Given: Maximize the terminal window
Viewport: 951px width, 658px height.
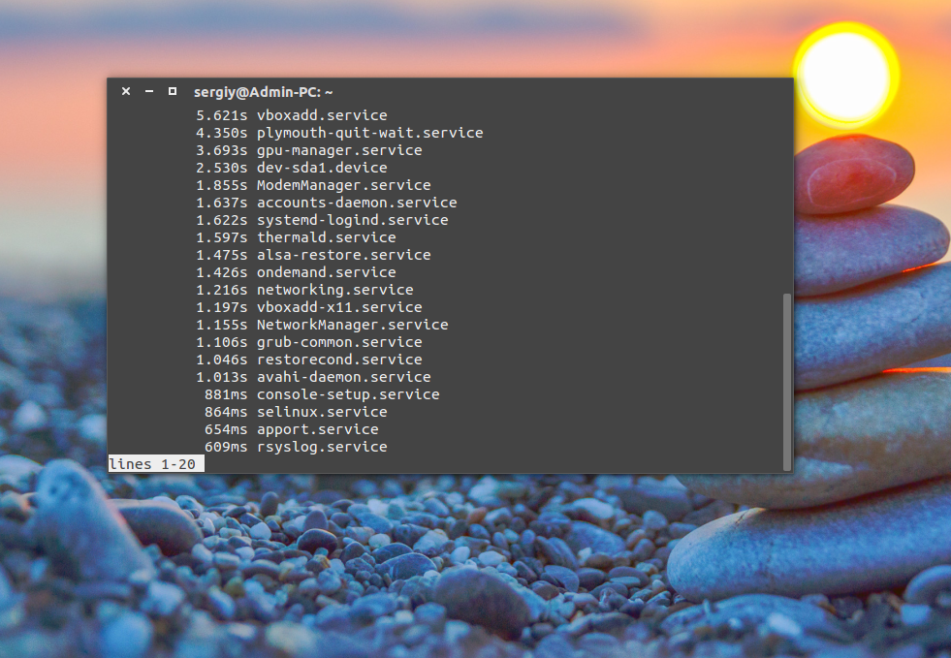Looking at the screenshot, I should click(x=173, y=91).
